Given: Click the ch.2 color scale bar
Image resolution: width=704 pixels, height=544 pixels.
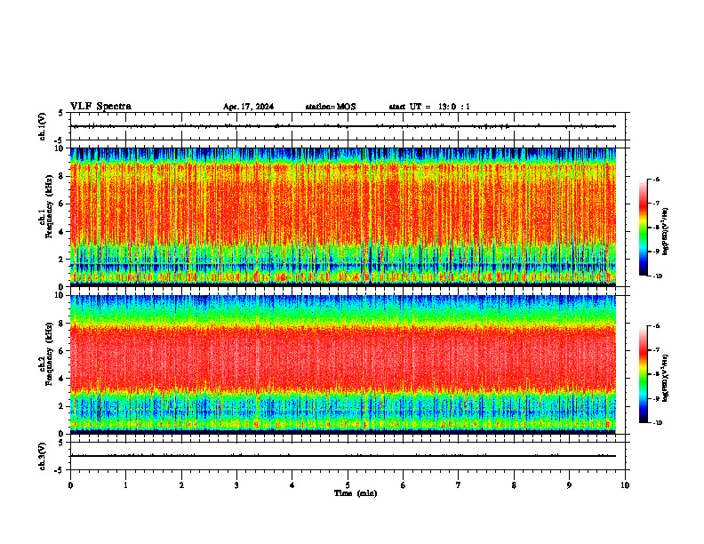Looking at the screenshot, I should [x=643, y=374].
